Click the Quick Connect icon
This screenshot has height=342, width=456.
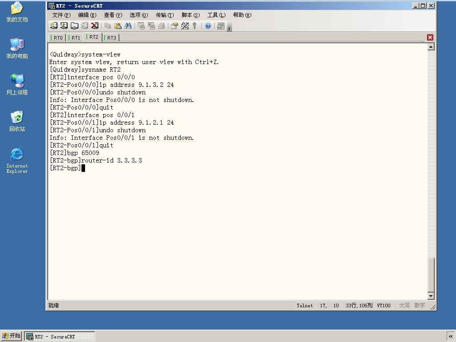[64, 26]
